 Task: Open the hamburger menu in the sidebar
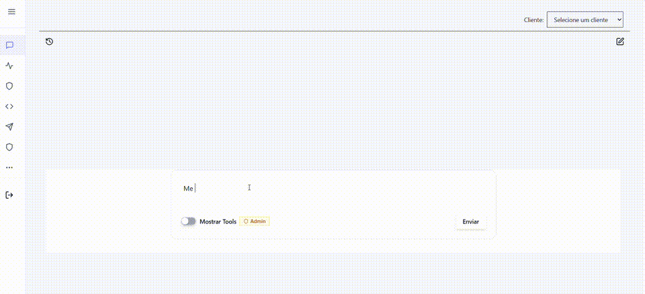point(11,12)
